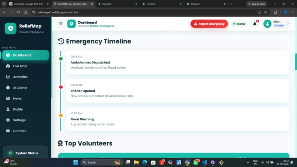The height and width of the screenshot is (167, 297).
Task: Open a new browser tab
Action: point(232,4)
